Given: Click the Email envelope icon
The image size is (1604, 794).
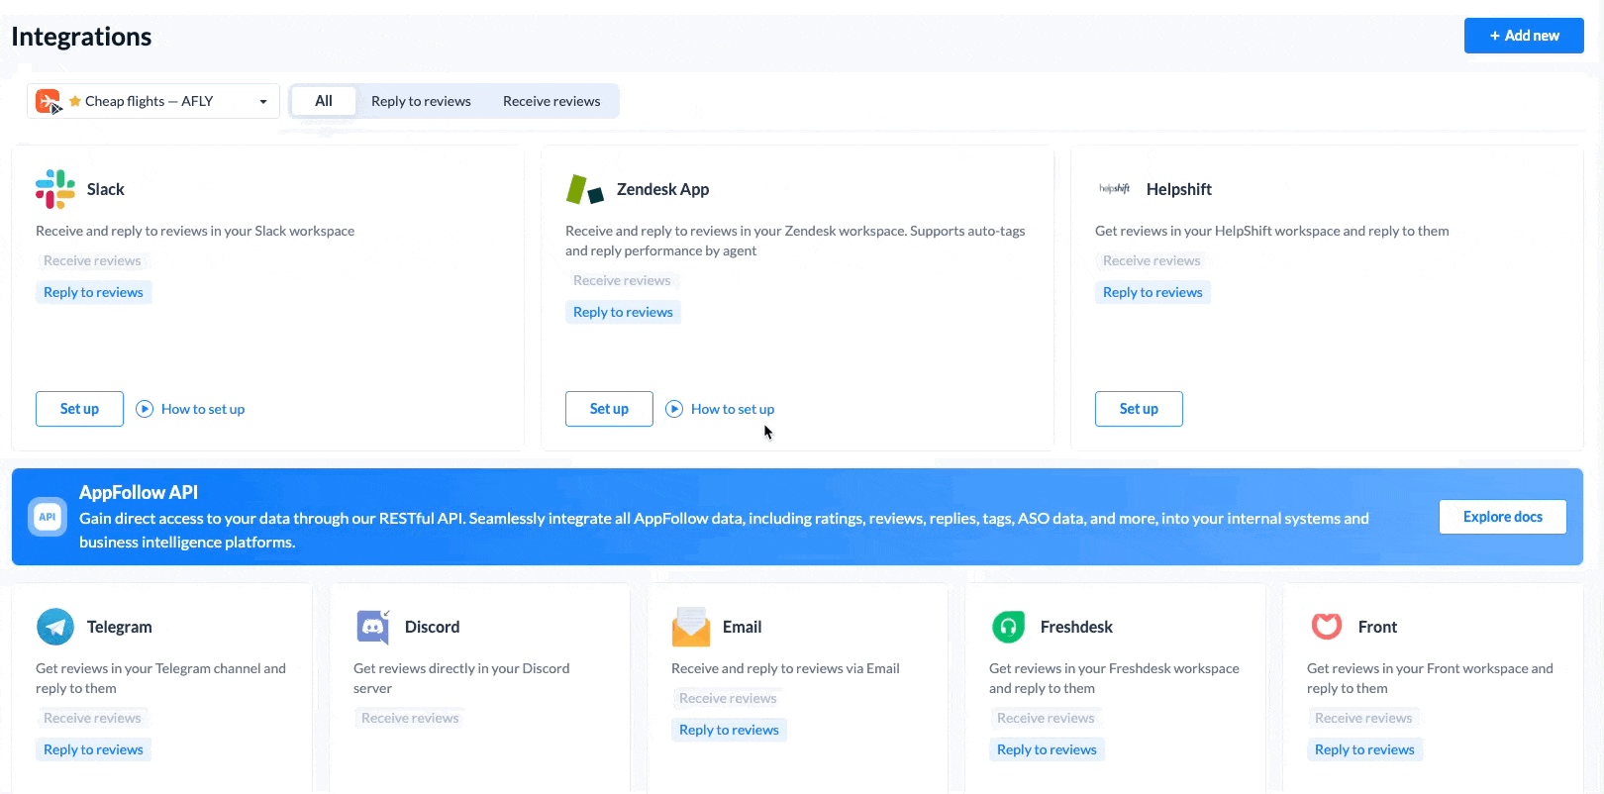Looking at the screenshot, I should 691,627.
